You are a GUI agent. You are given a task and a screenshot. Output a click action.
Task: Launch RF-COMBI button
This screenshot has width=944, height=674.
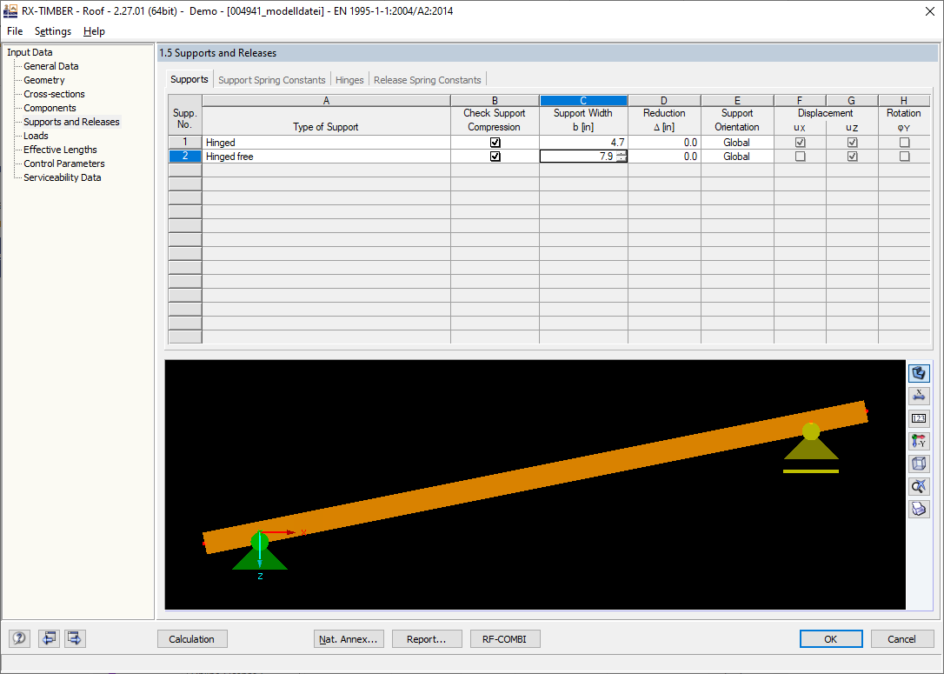tap(505, 639)
